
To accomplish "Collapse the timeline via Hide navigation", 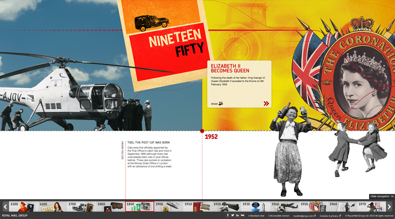I will click(x=382, y=196).
